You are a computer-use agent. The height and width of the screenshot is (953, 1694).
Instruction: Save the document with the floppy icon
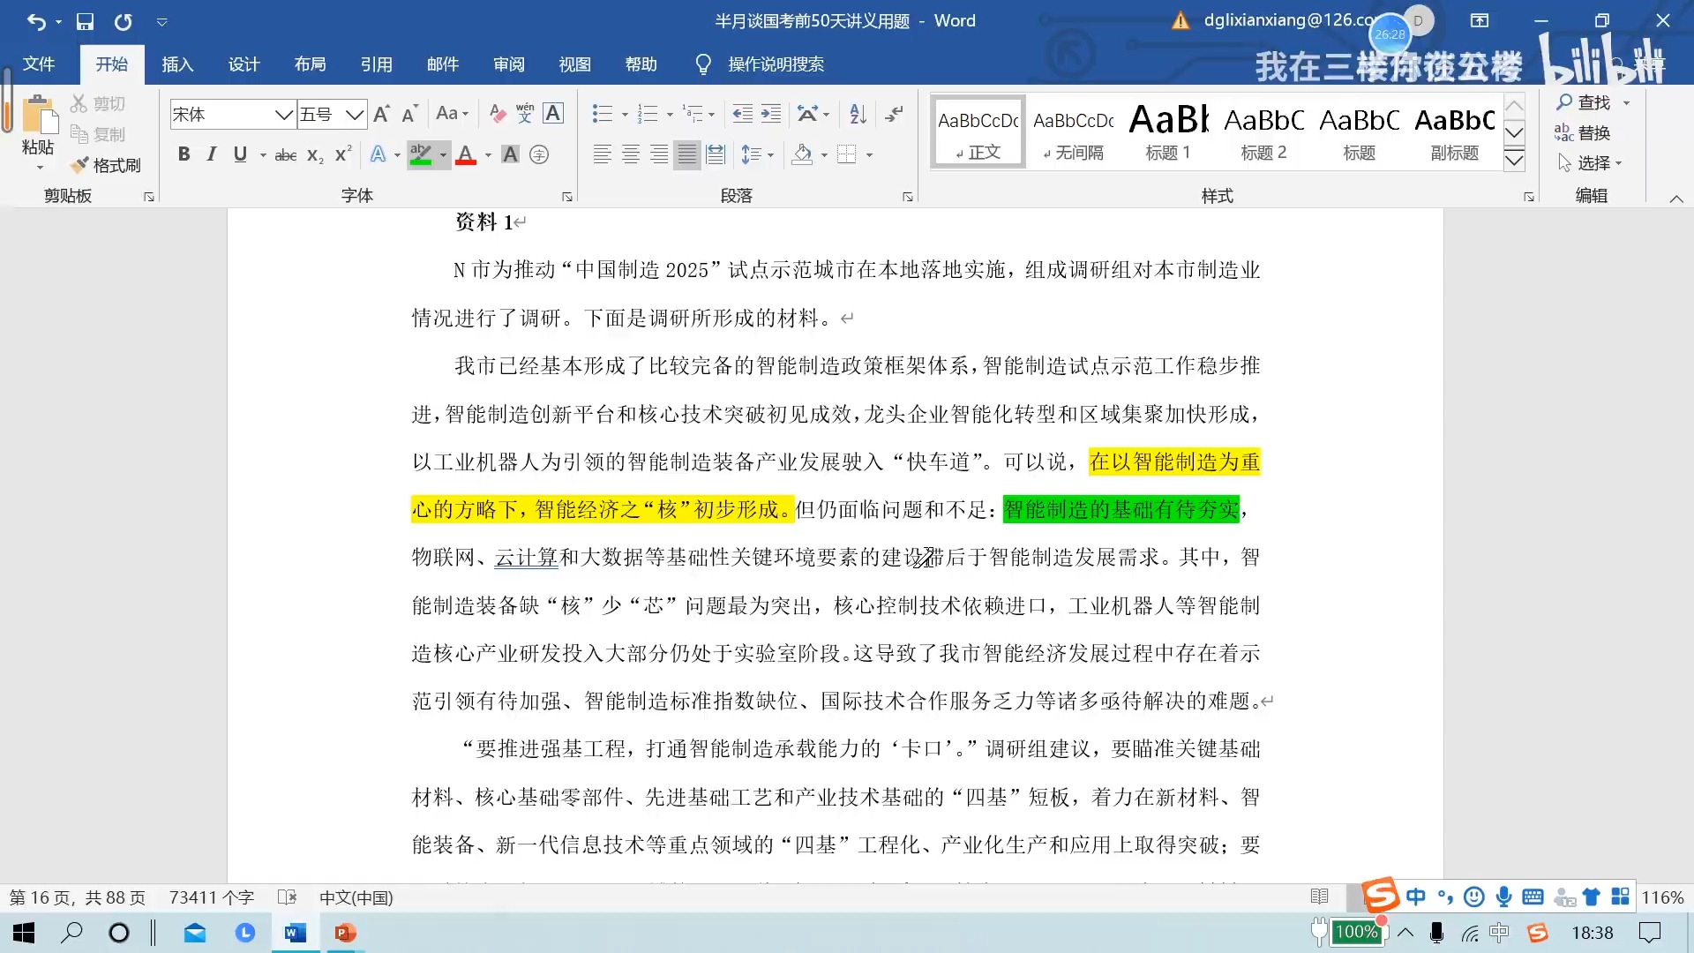point(85,21)
